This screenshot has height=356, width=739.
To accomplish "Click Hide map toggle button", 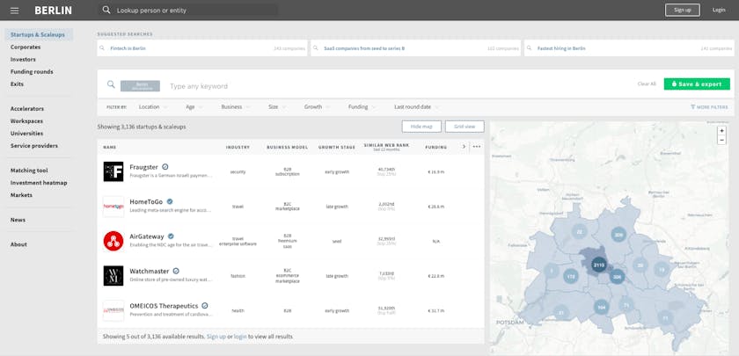I will point(421,127).
